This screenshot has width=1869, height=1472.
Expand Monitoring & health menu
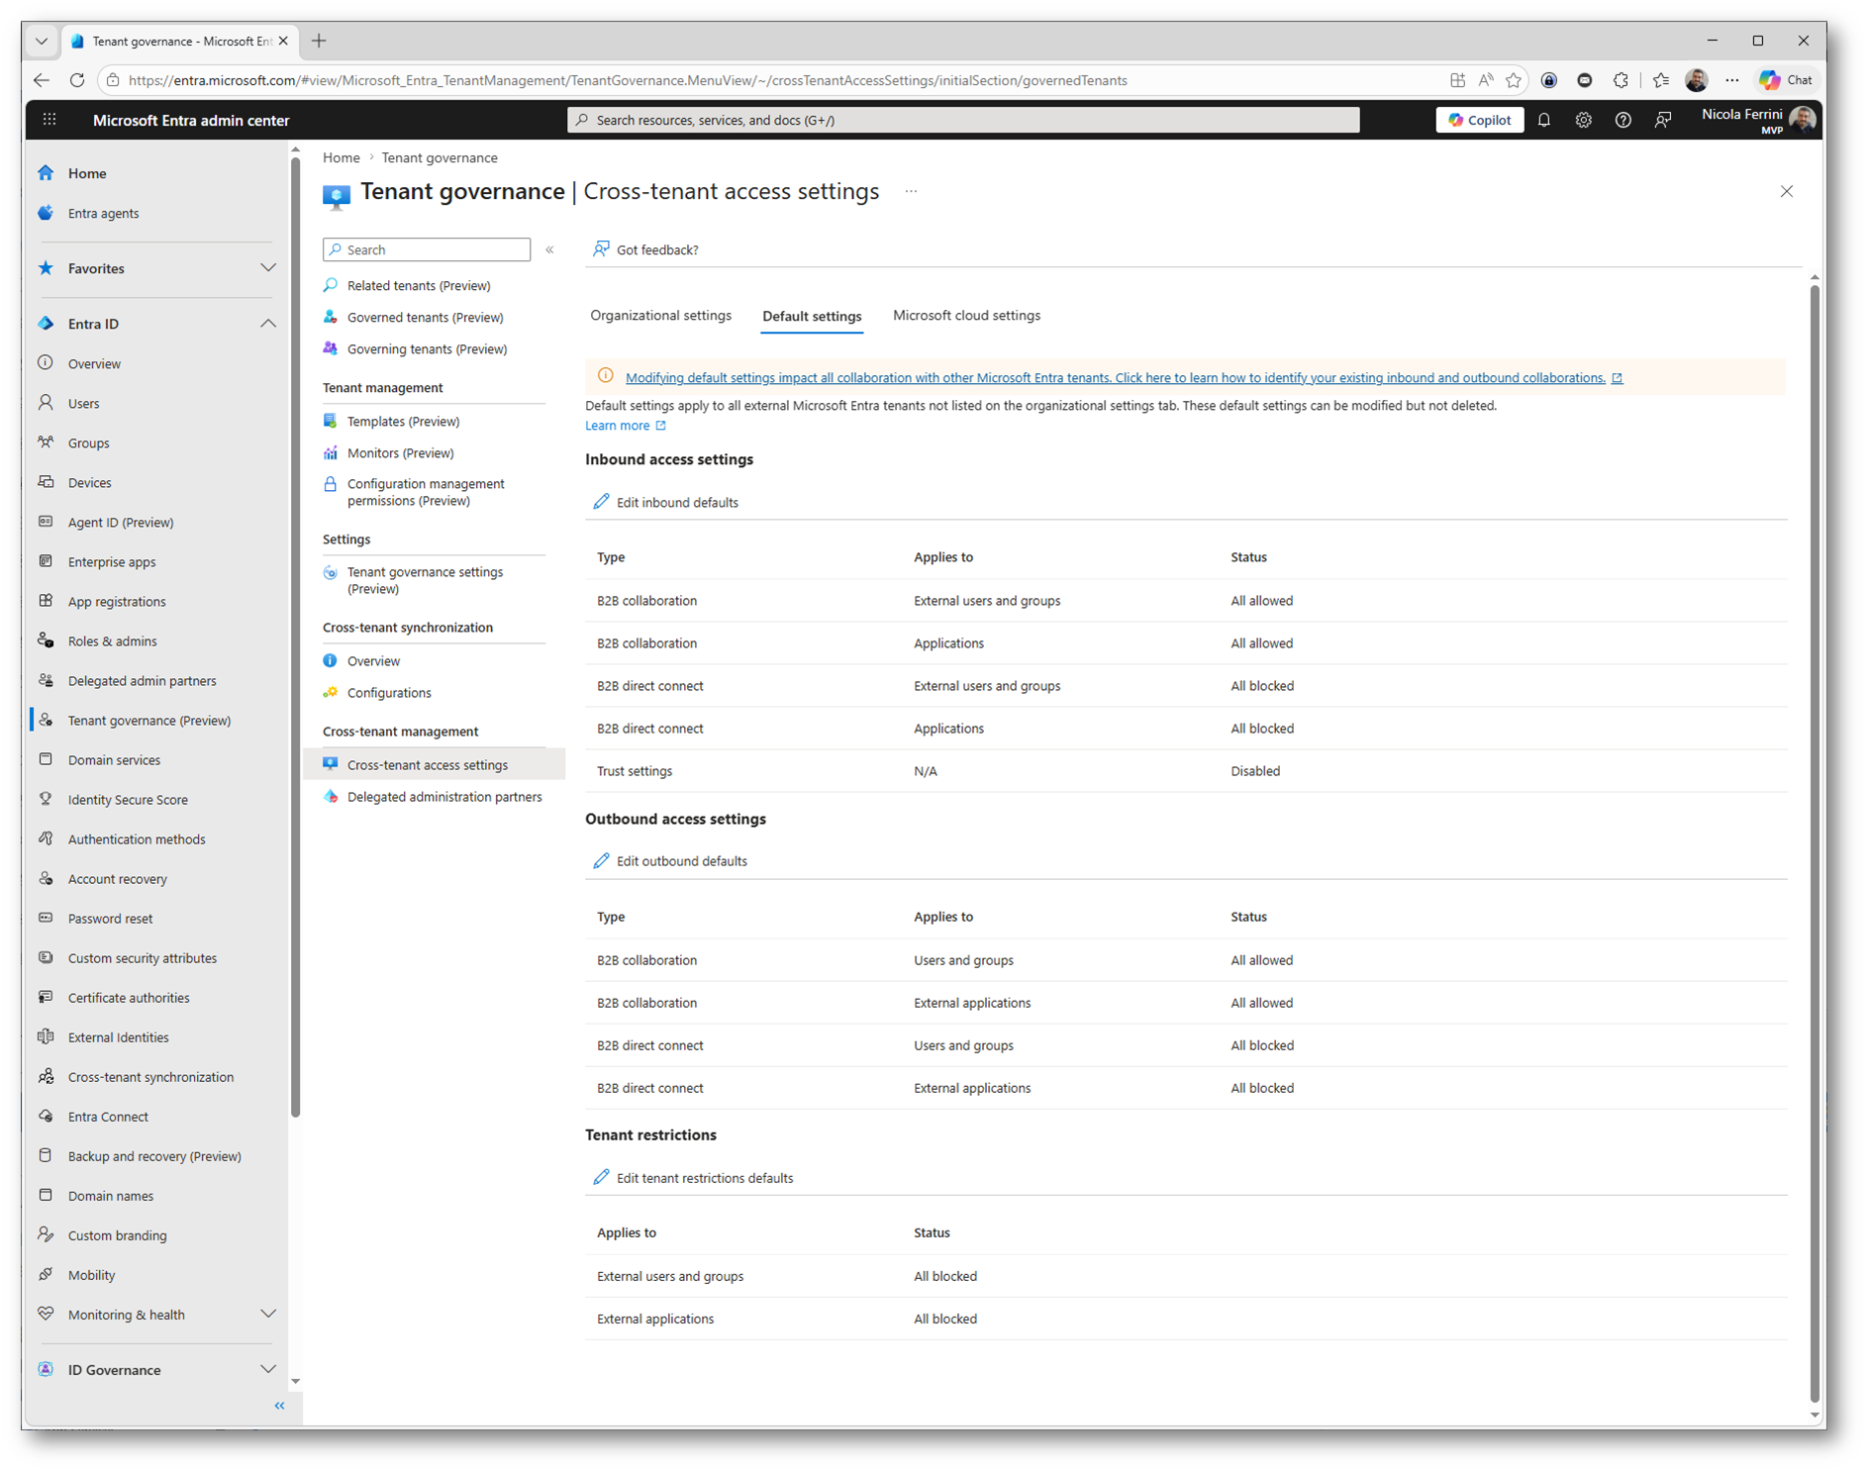267,1315
